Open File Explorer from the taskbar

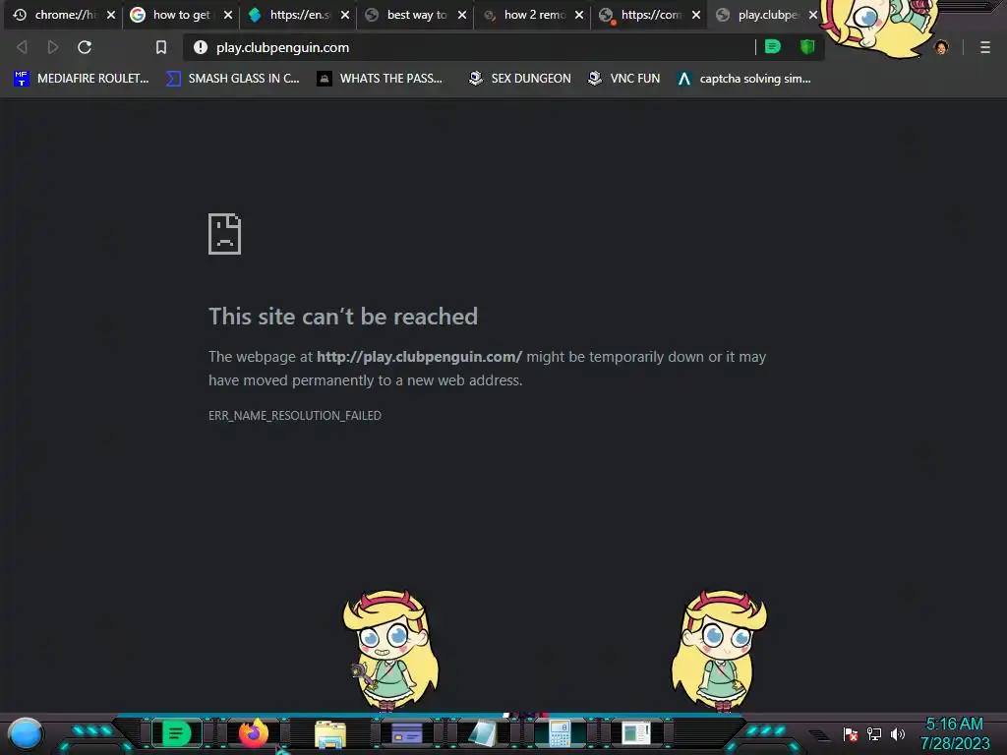330,733
